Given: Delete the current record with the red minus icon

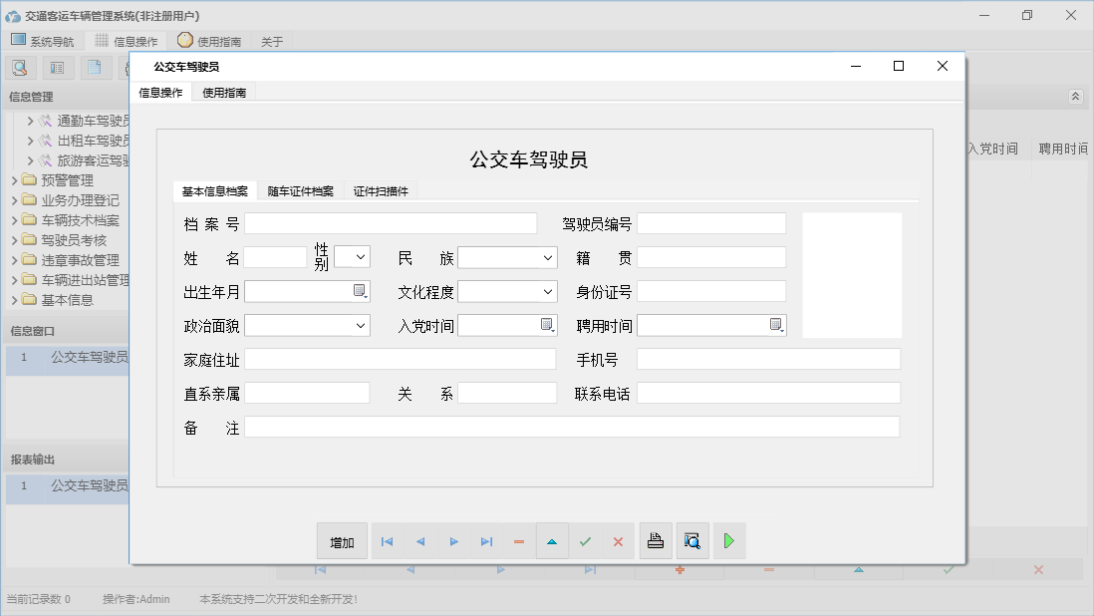Looking at the screenshot, I should pos(519,541).
